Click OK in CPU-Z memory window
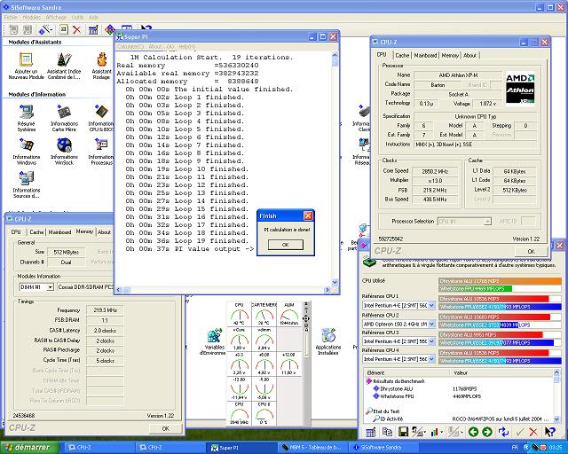 (x=166, y=428)
